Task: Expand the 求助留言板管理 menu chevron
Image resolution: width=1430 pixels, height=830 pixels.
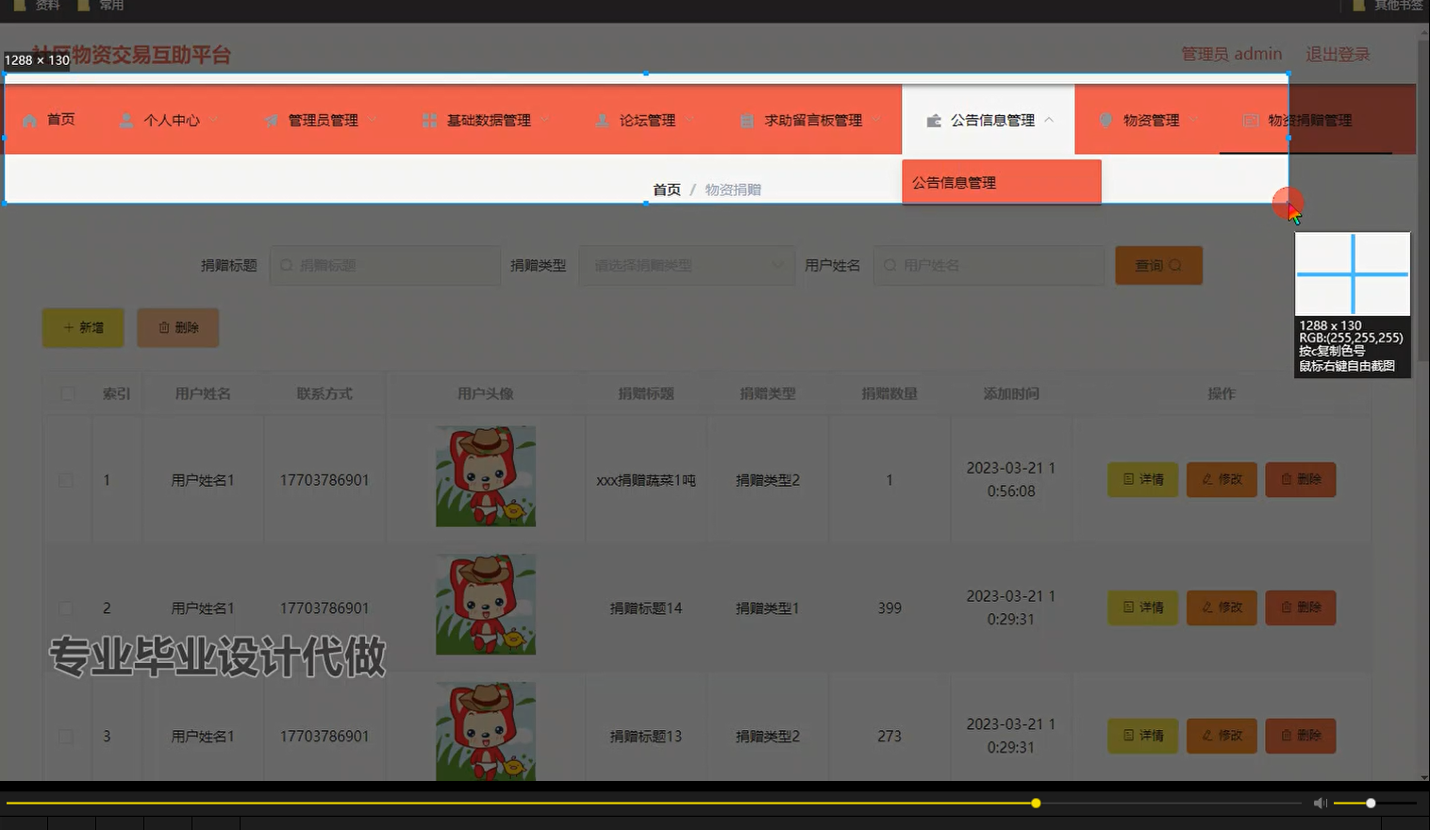Action: (877, 120)
